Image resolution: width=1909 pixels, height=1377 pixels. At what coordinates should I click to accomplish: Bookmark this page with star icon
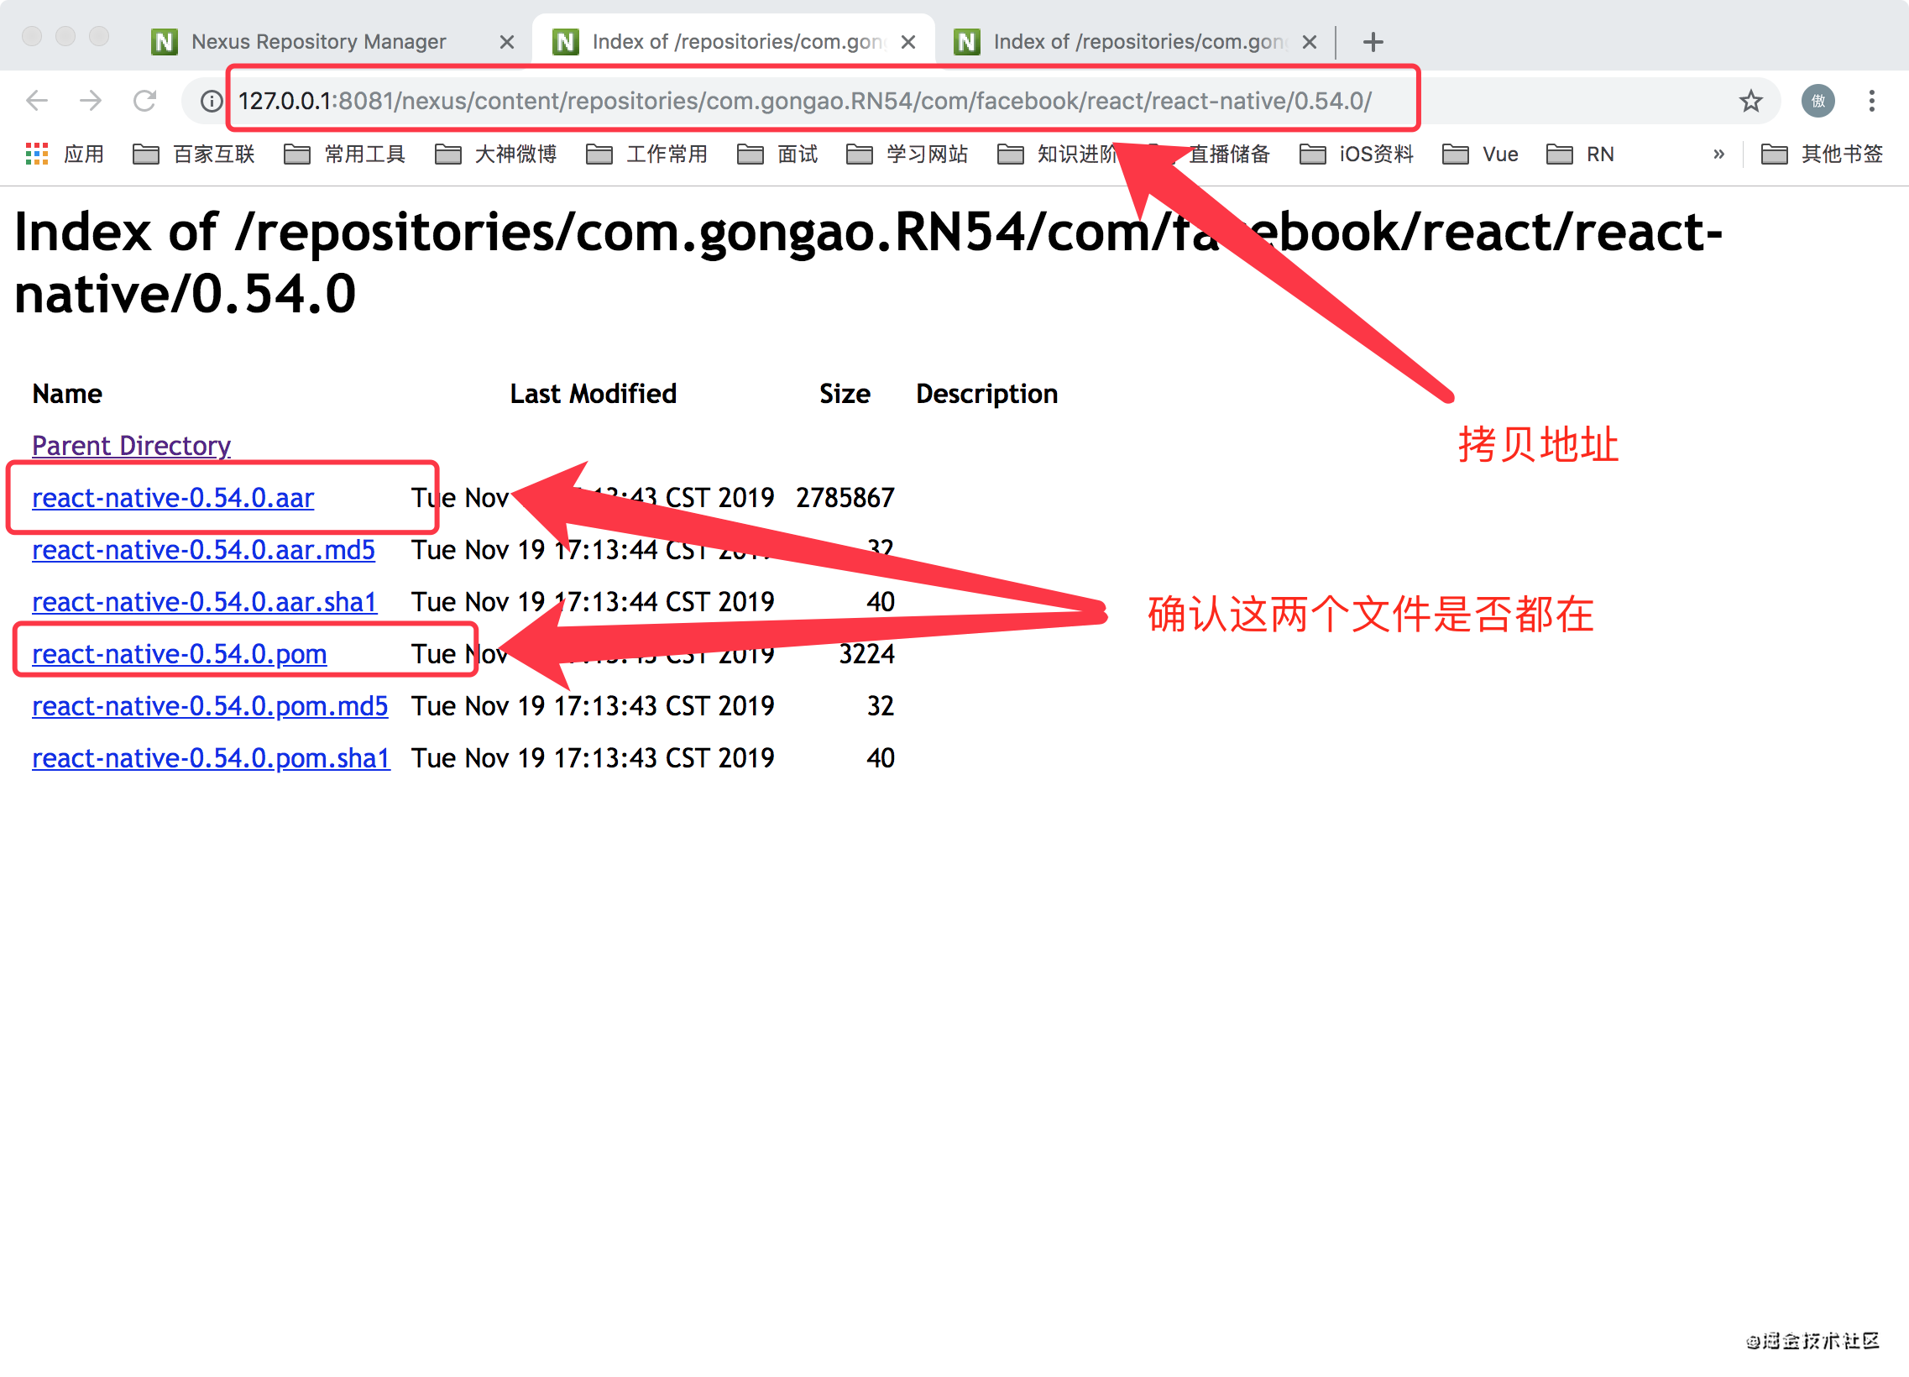[1751, 101]
